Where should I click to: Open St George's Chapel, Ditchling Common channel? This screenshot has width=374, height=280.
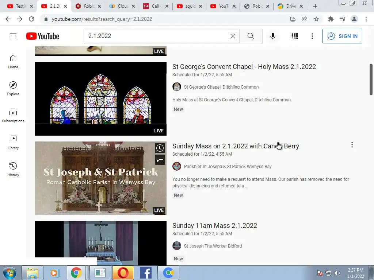(221, 87)
